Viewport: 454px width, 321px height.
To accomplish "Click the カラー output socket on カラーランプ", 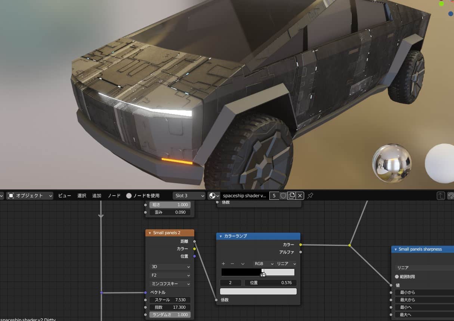I will tap(300, 245).
